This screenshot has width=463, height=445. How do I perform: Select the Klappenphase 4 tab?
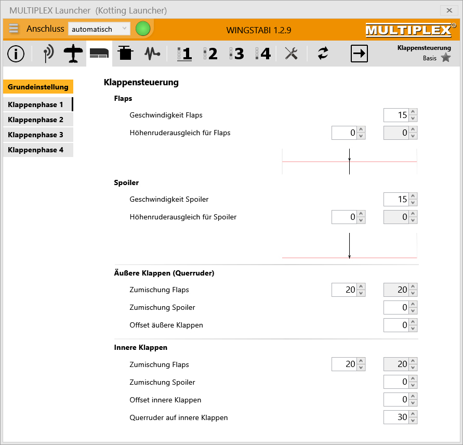click(38, 150)
